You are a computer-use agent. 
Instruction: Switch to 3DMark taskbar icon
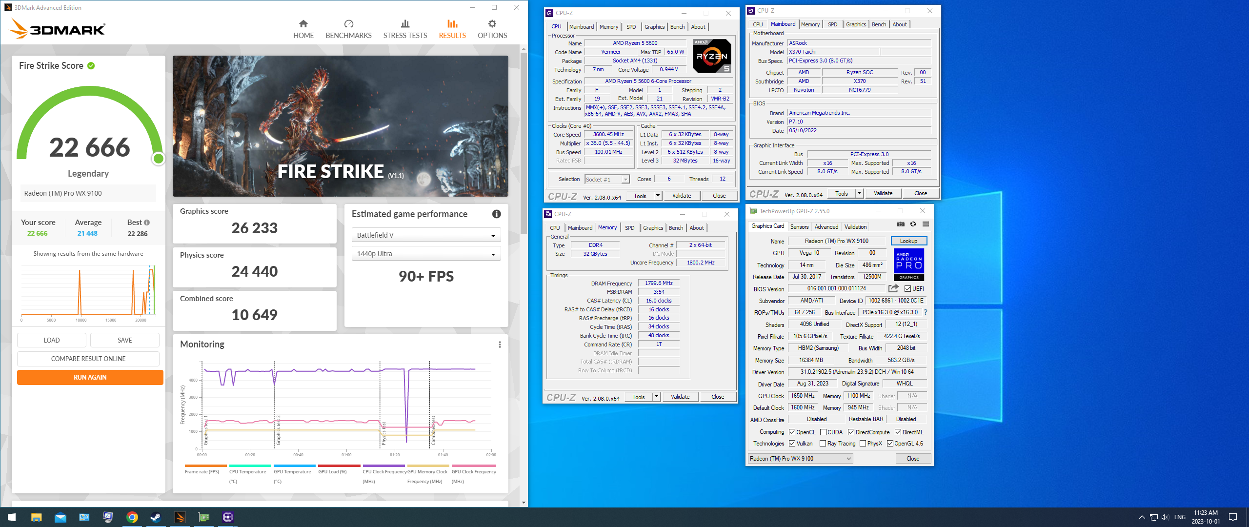[x=180, y=517]
